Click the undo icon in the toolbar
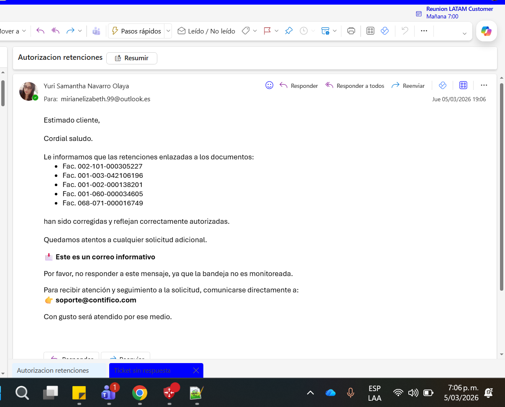Viewport: 505px width, 407px height. pyautogui.click(x=405, y=31)
